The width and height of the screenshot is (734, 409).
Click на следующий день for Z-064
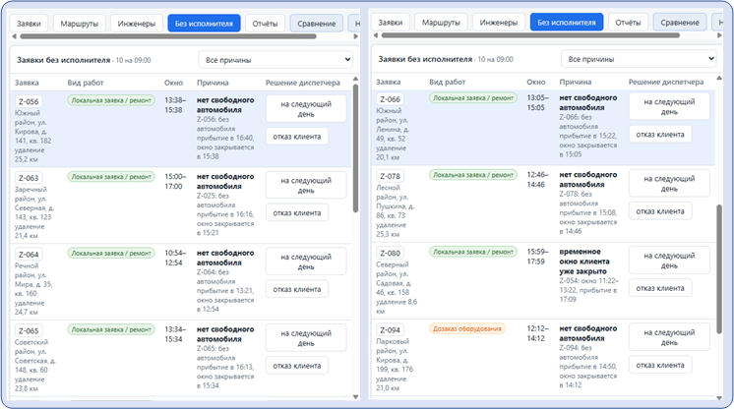coord(306,262)
